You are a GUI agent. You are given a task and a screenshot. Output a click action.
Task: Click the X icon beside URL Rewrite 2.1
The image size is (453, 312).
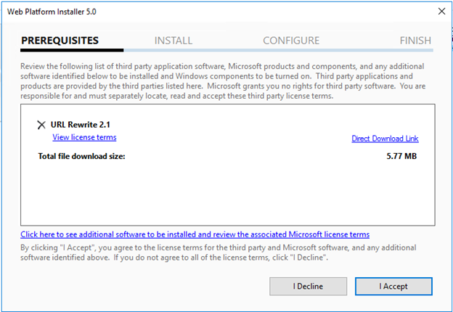(x=41, y=125)
